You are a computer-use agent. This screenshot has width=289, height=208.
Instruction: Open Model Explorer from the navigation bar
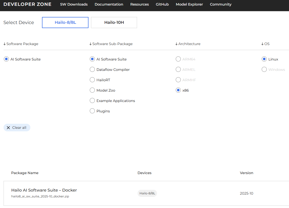[189, 4]
